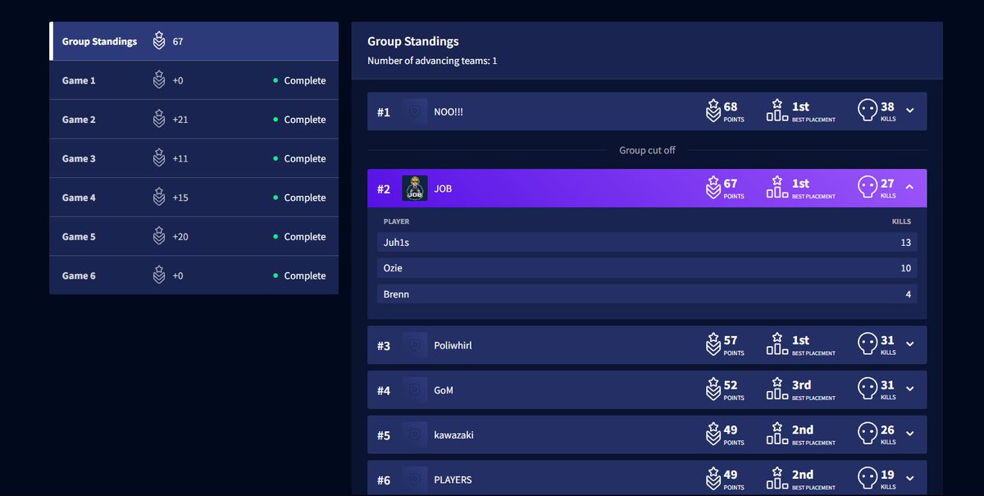Click the points icon in Game 3 row
984x496 pixels.
[x=159, y=158]
